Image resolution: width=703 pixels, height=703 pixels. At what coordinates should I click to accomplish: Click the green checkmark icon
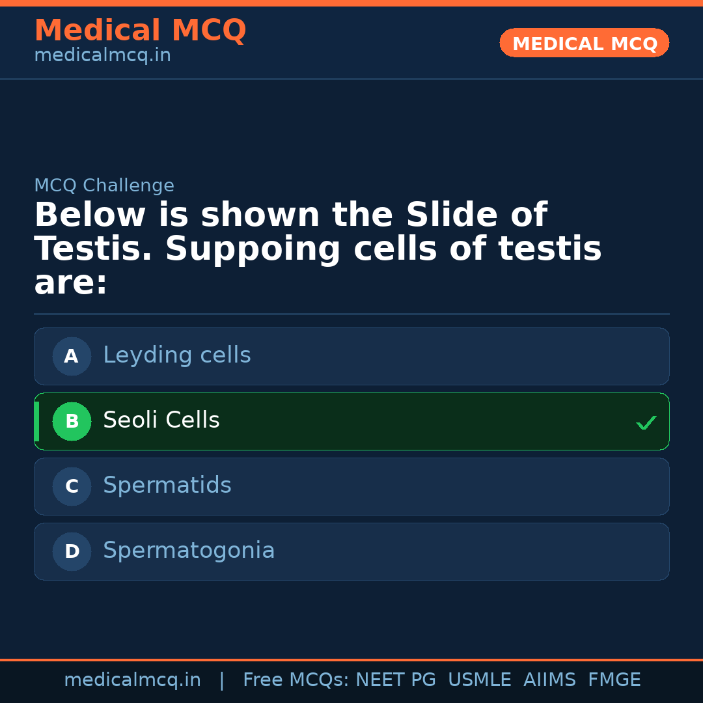point(646,423)
